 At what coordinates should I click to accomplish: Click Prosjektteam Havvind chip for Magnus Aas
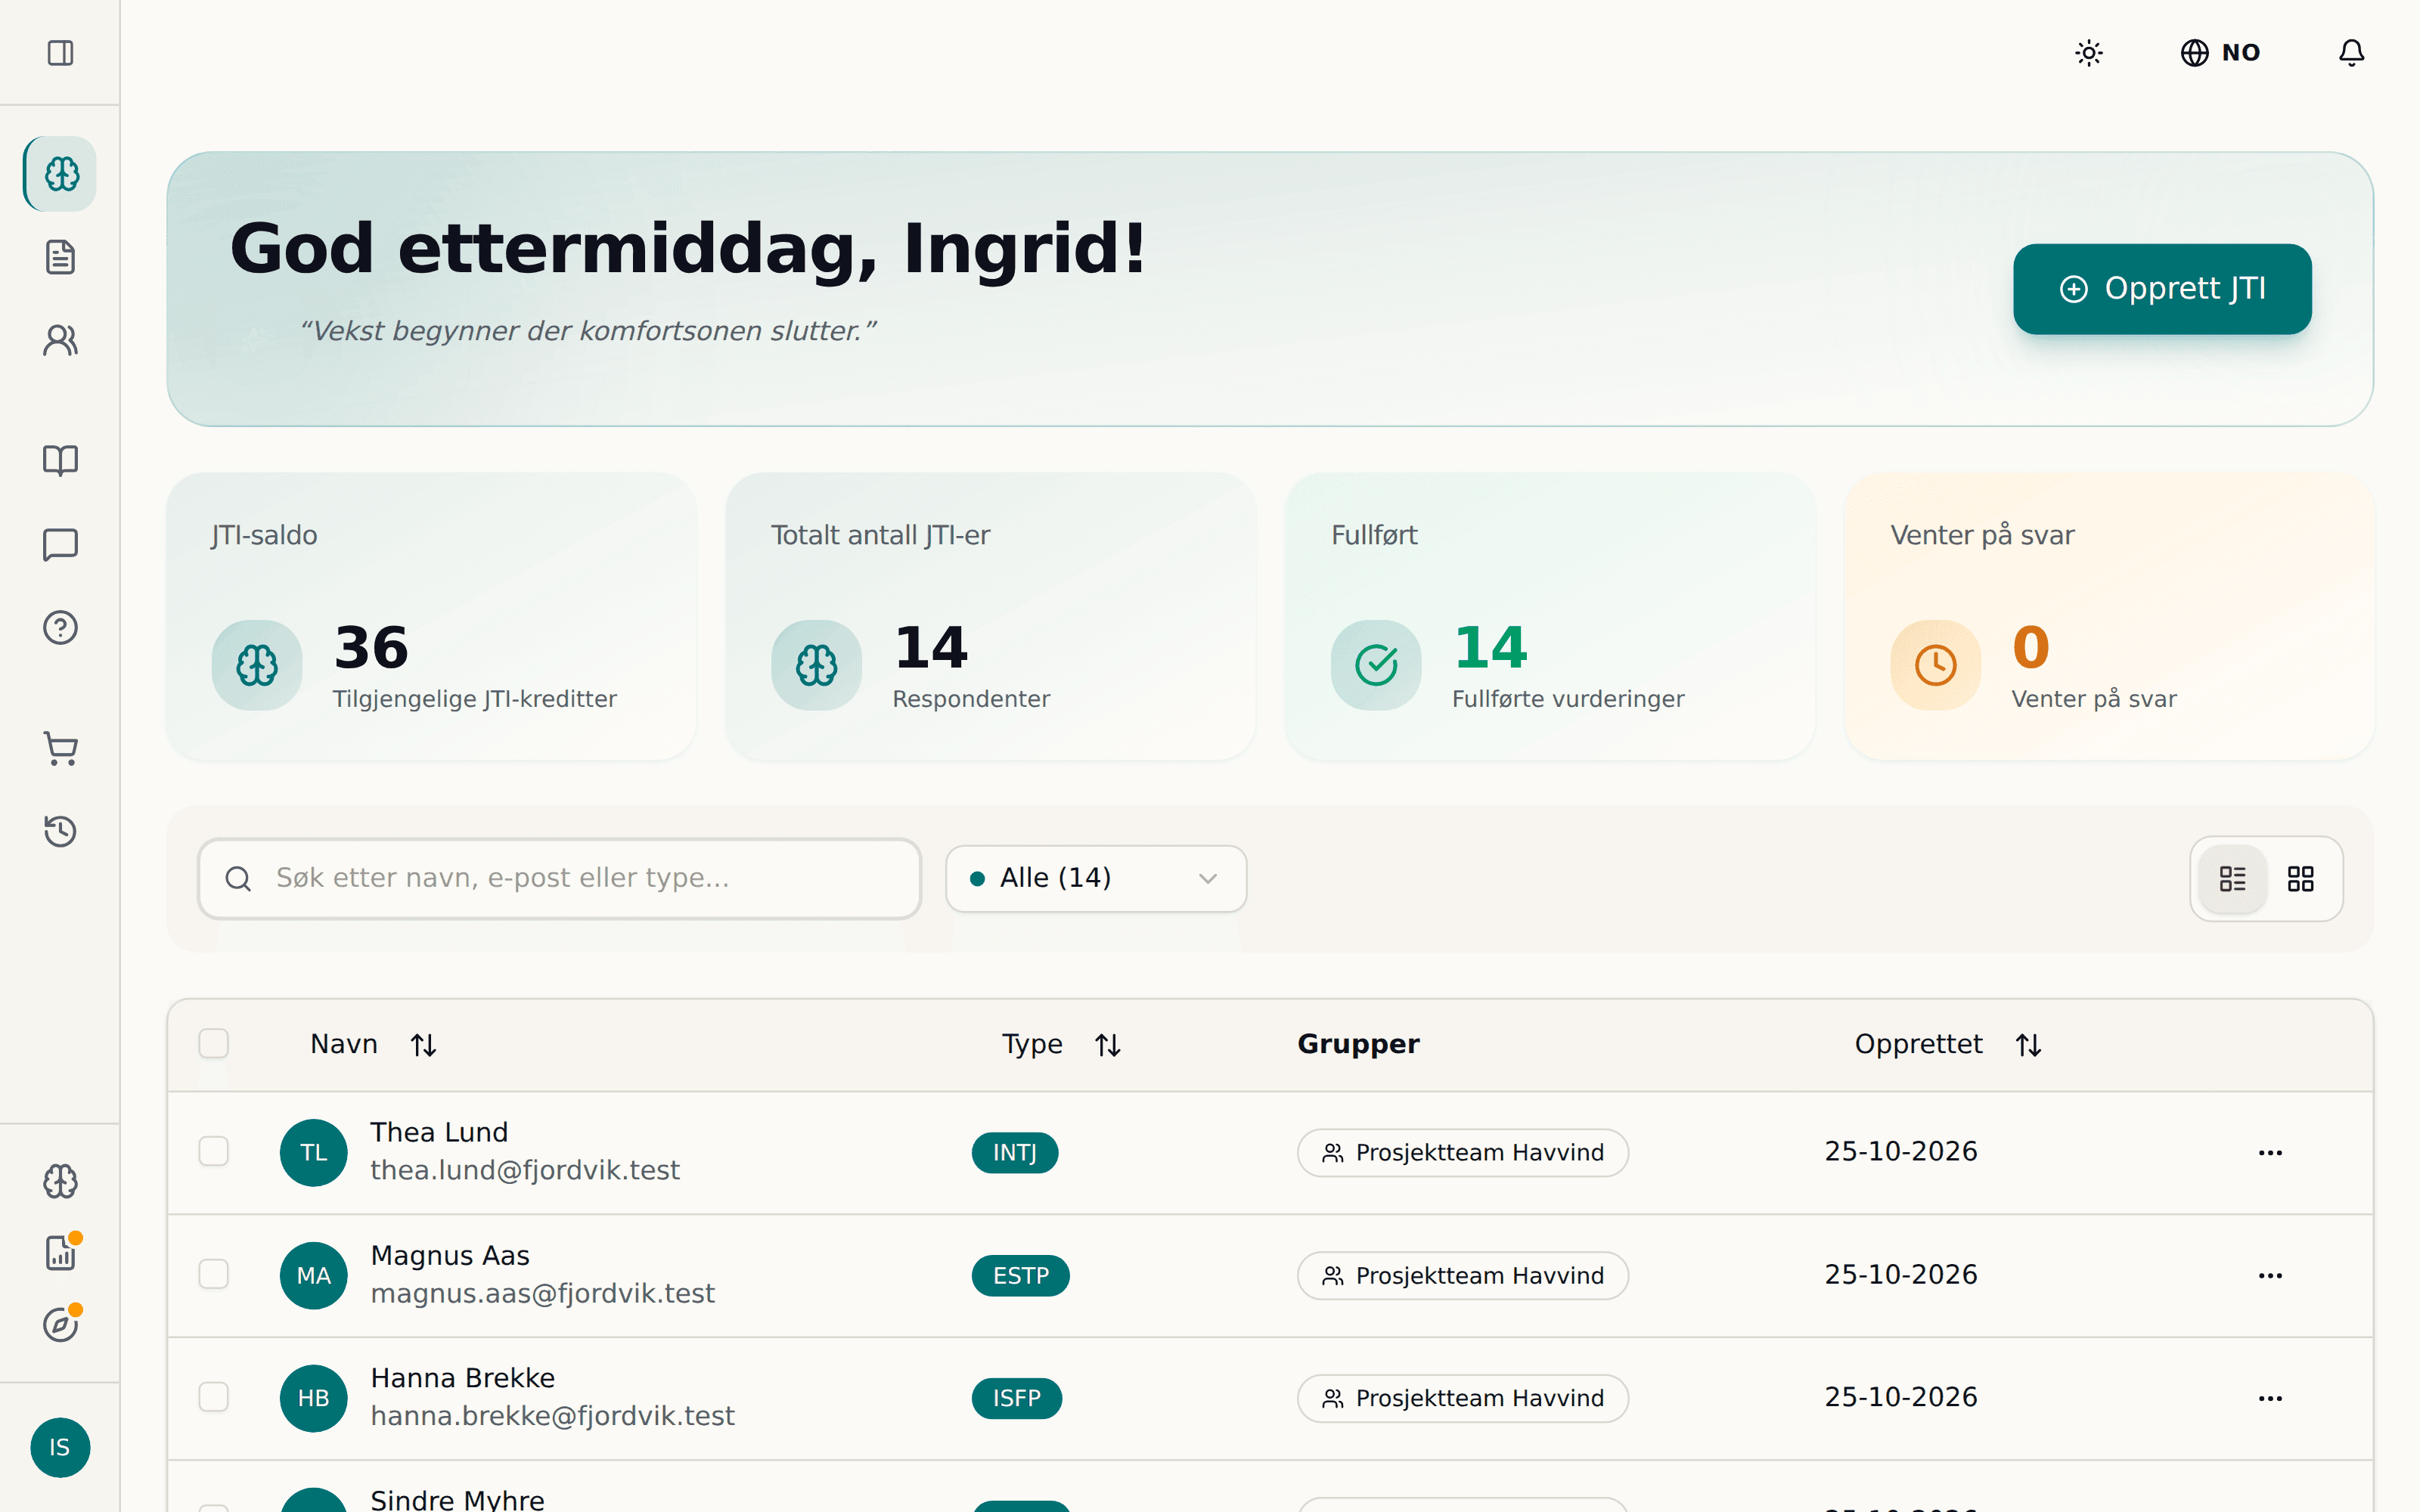tap(1463, 1276)
